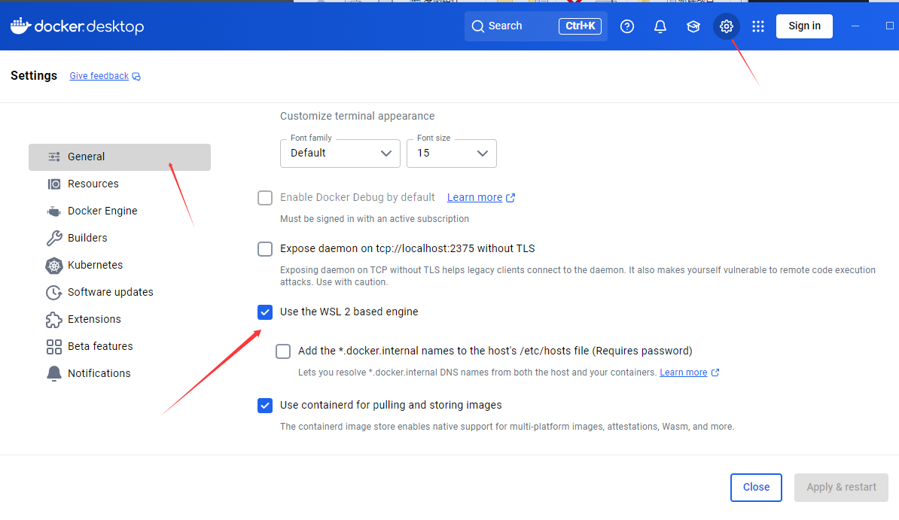The image size is (899, 520).
Task: Click the Sign in button
Action: 804,26
